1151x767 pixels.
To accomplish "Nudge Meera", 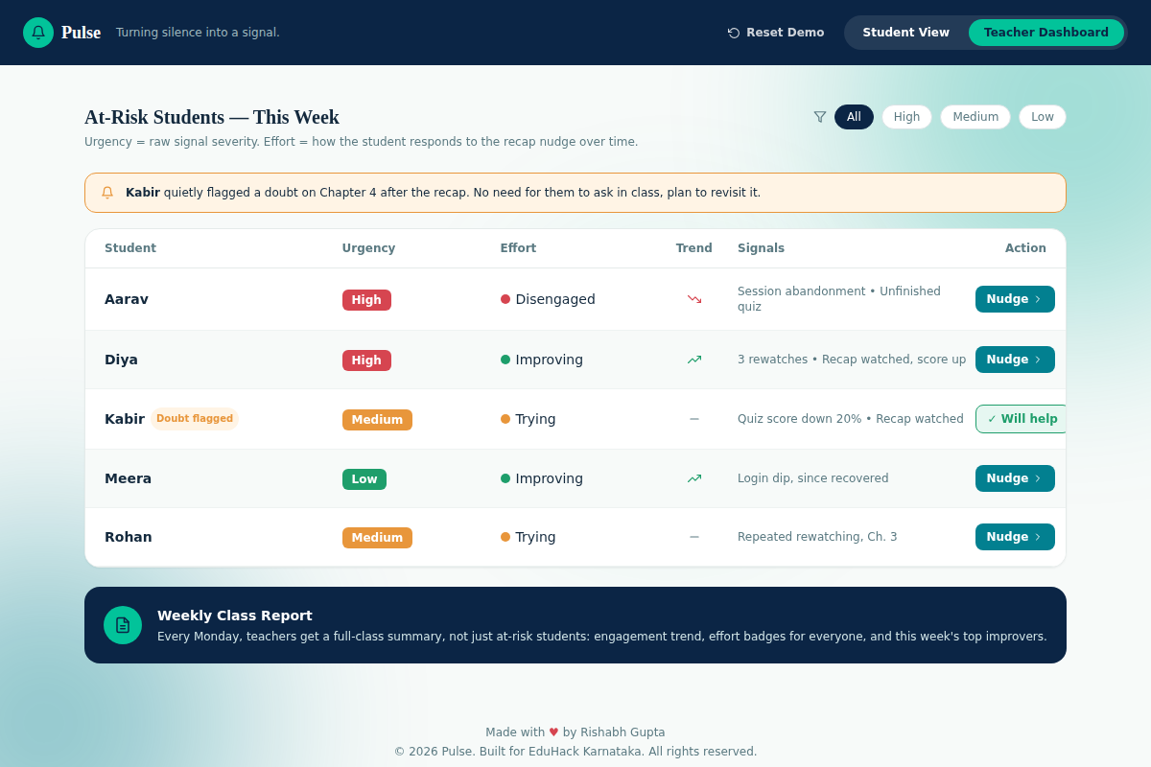I will coord(1015,478).
